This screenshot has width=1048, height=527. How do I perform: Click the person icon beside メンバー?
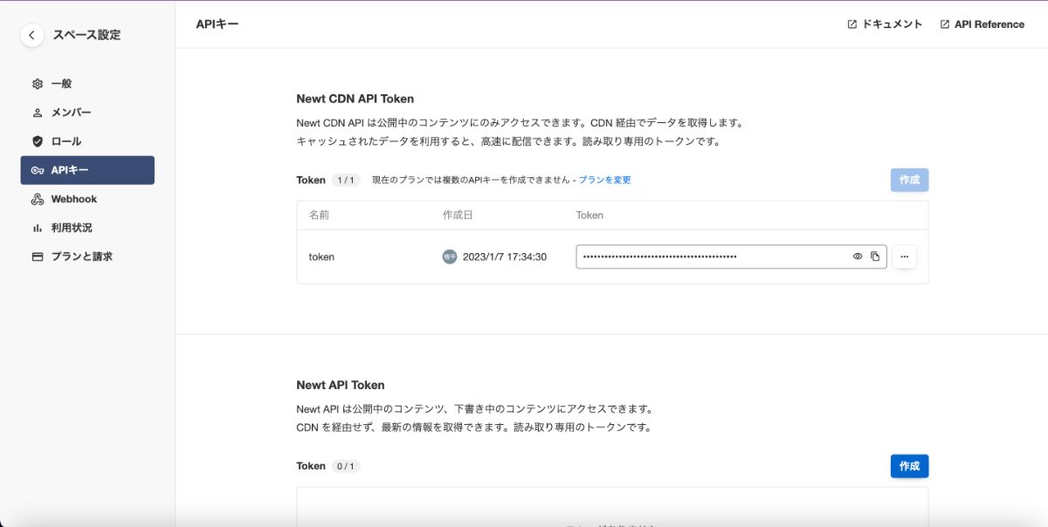38,113
